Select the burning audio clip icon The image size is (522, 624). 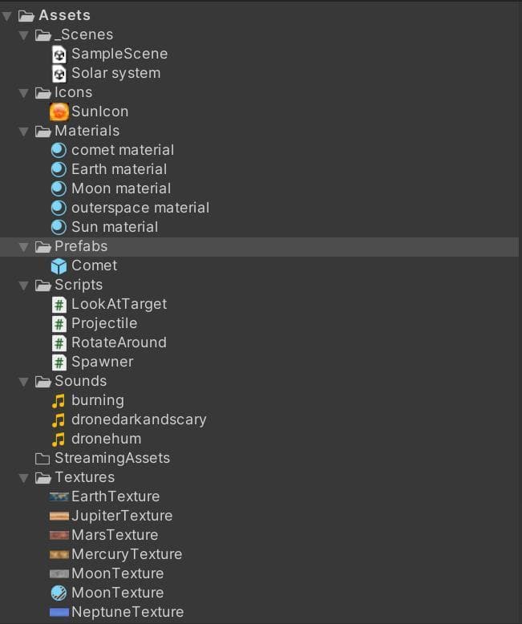[59, 401]
